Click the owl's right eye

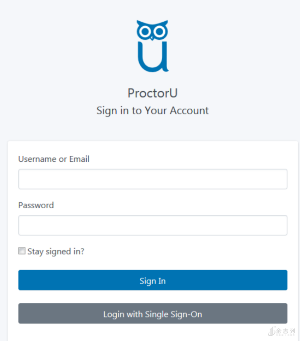[160, 32]
